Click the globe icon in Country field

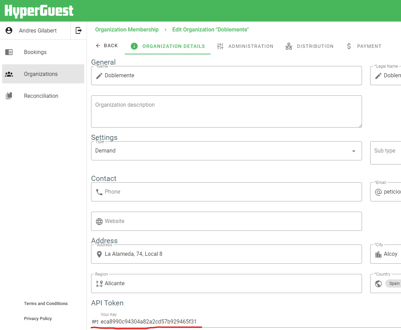coord(378,284)
